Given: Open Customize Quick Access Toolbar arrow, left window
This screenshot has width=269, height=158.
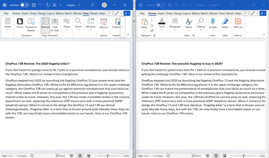Looking at the screenshot, I should point(61,5).
